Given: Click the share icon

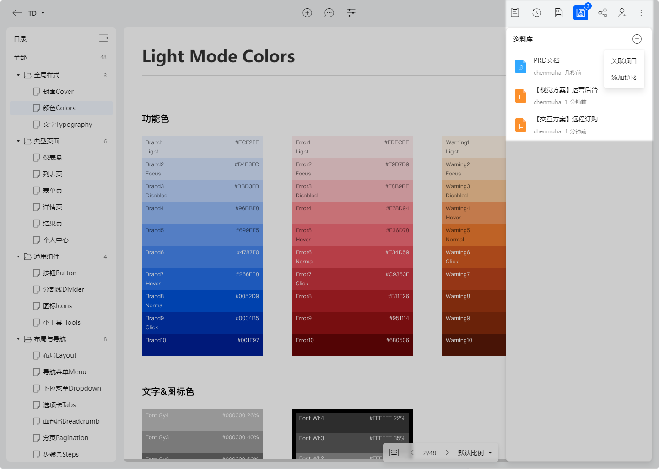Looking at the screenshot, I should (603, 13).
